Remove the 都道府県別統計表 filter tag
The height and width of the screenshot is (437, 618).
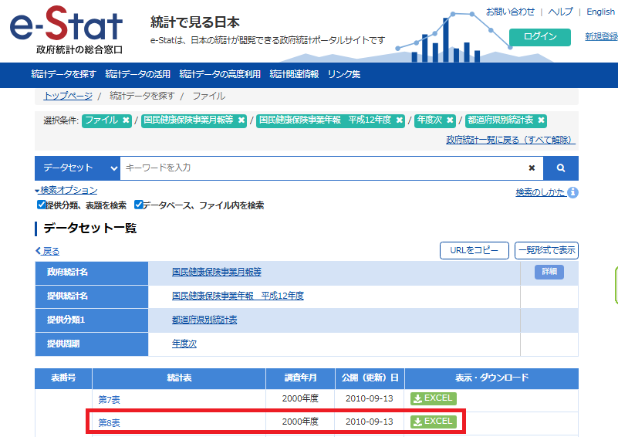point(541,120)
